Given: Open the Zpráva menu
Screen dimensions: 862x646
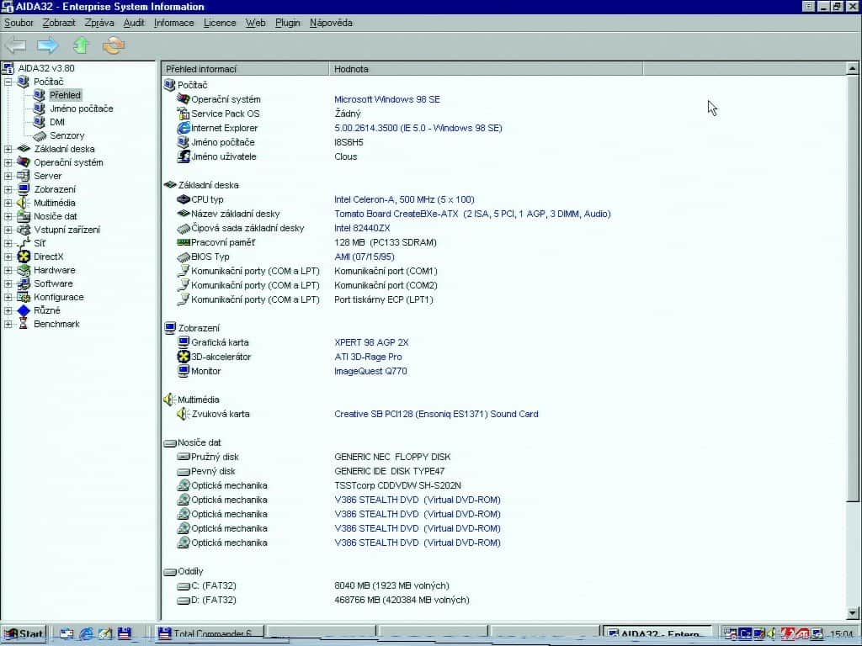Looking at the screenshot, I should (x=99, y=23).
